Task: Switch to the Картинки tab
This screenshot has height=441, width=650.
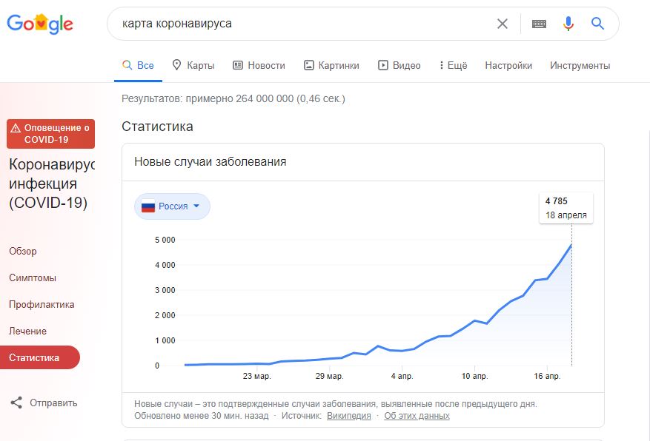Action: pyautogui.click(x=331, y=65)
